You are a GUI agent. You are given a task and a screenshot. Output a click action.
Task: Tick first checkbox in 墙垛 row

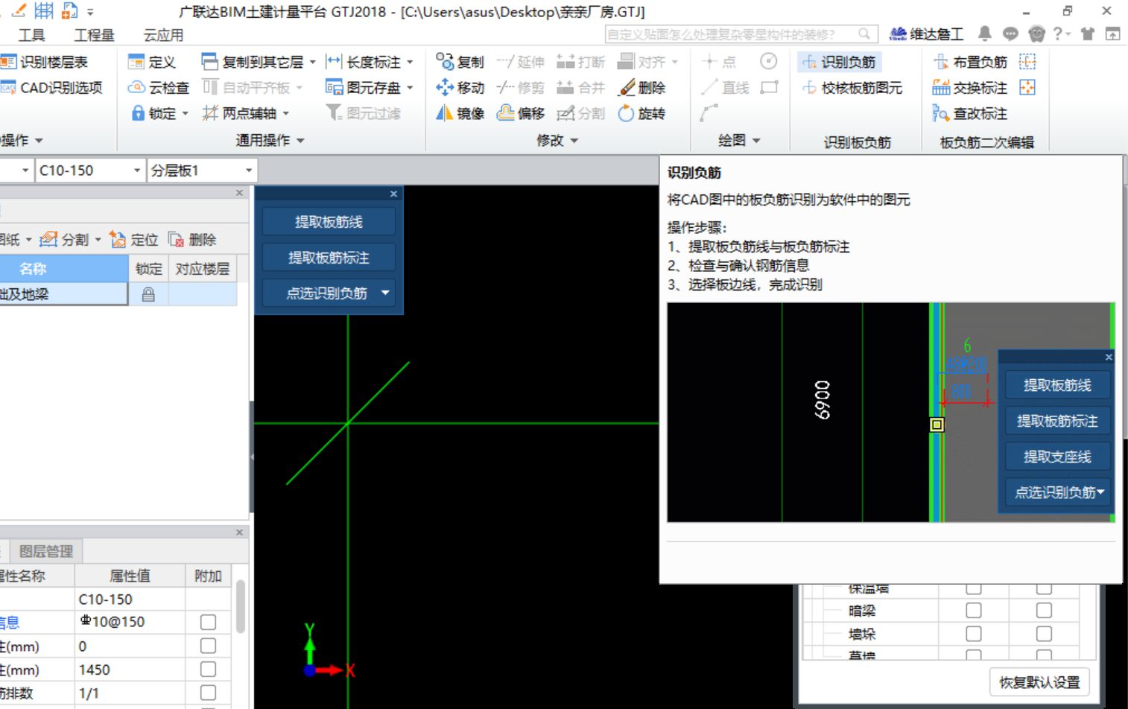[973, 634]
